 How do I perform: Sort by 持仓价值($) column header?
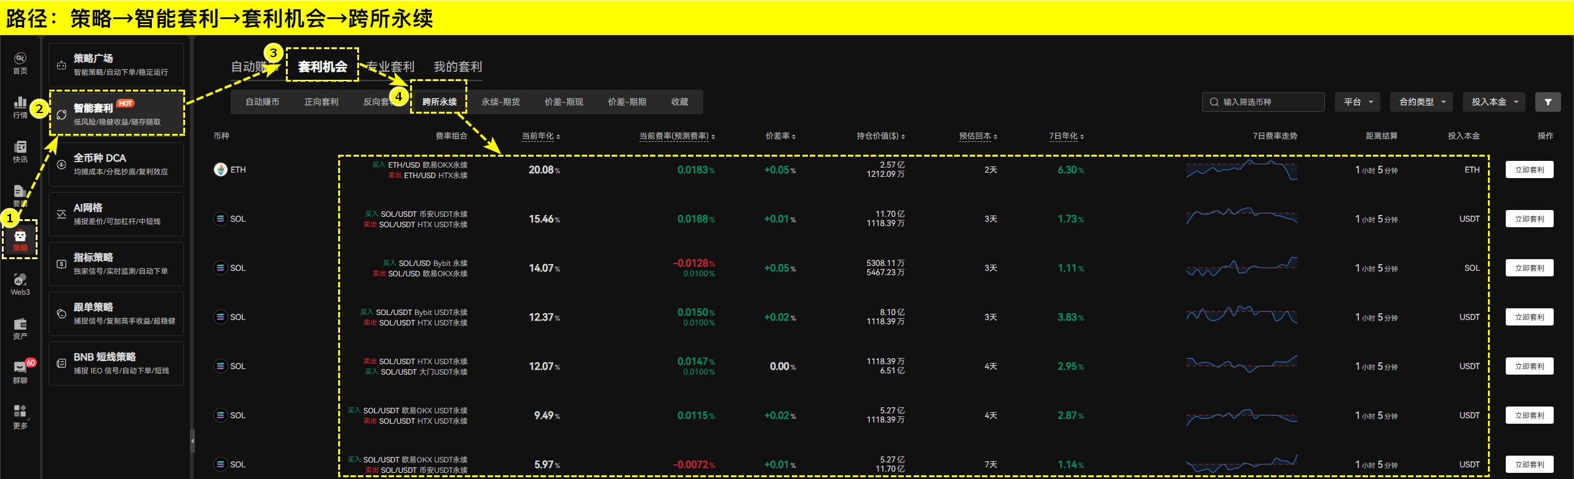point(880,136)
